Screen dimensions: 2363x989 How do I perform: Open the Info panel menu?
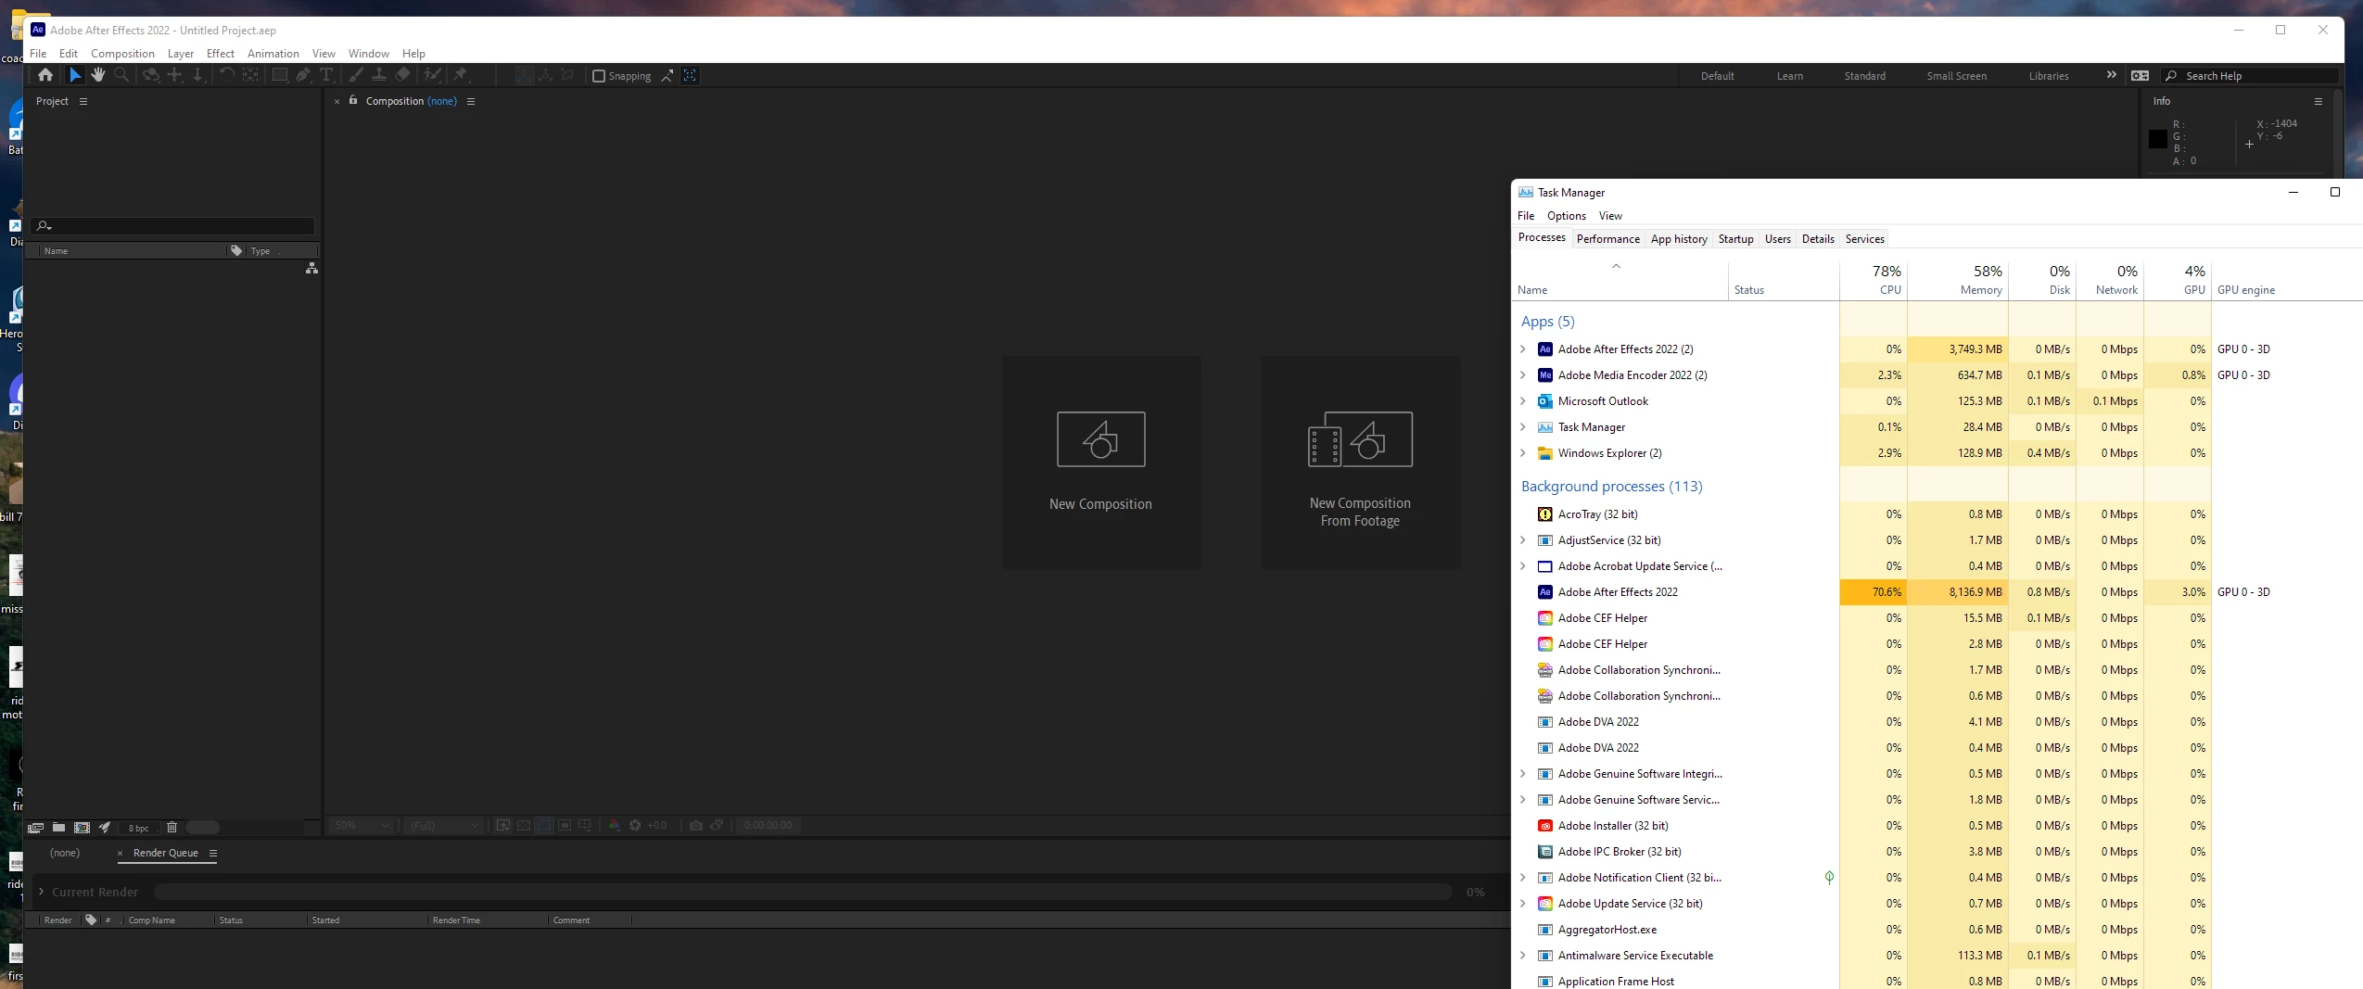2318,101
